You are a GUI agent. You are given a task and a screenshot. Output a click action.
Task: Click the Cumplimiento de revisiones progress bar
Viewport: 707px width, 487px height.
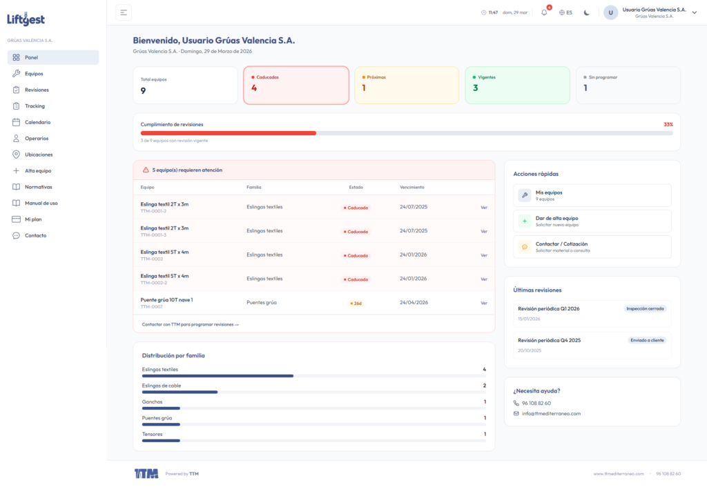coord(407,132)
